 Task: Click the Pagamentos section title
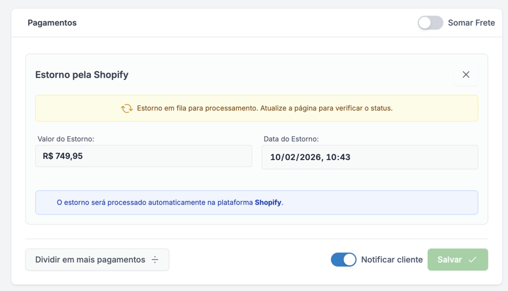(x=52, y=23)
